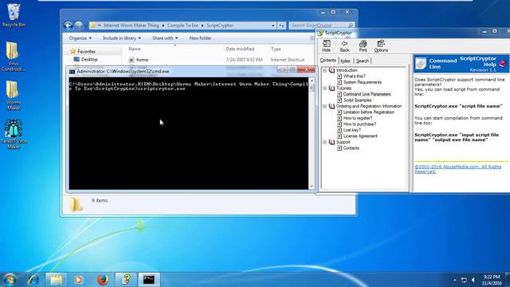The image size is (510, 287).
Task: Open the Worms Maker desktop folder
Action: coord(13,95)
